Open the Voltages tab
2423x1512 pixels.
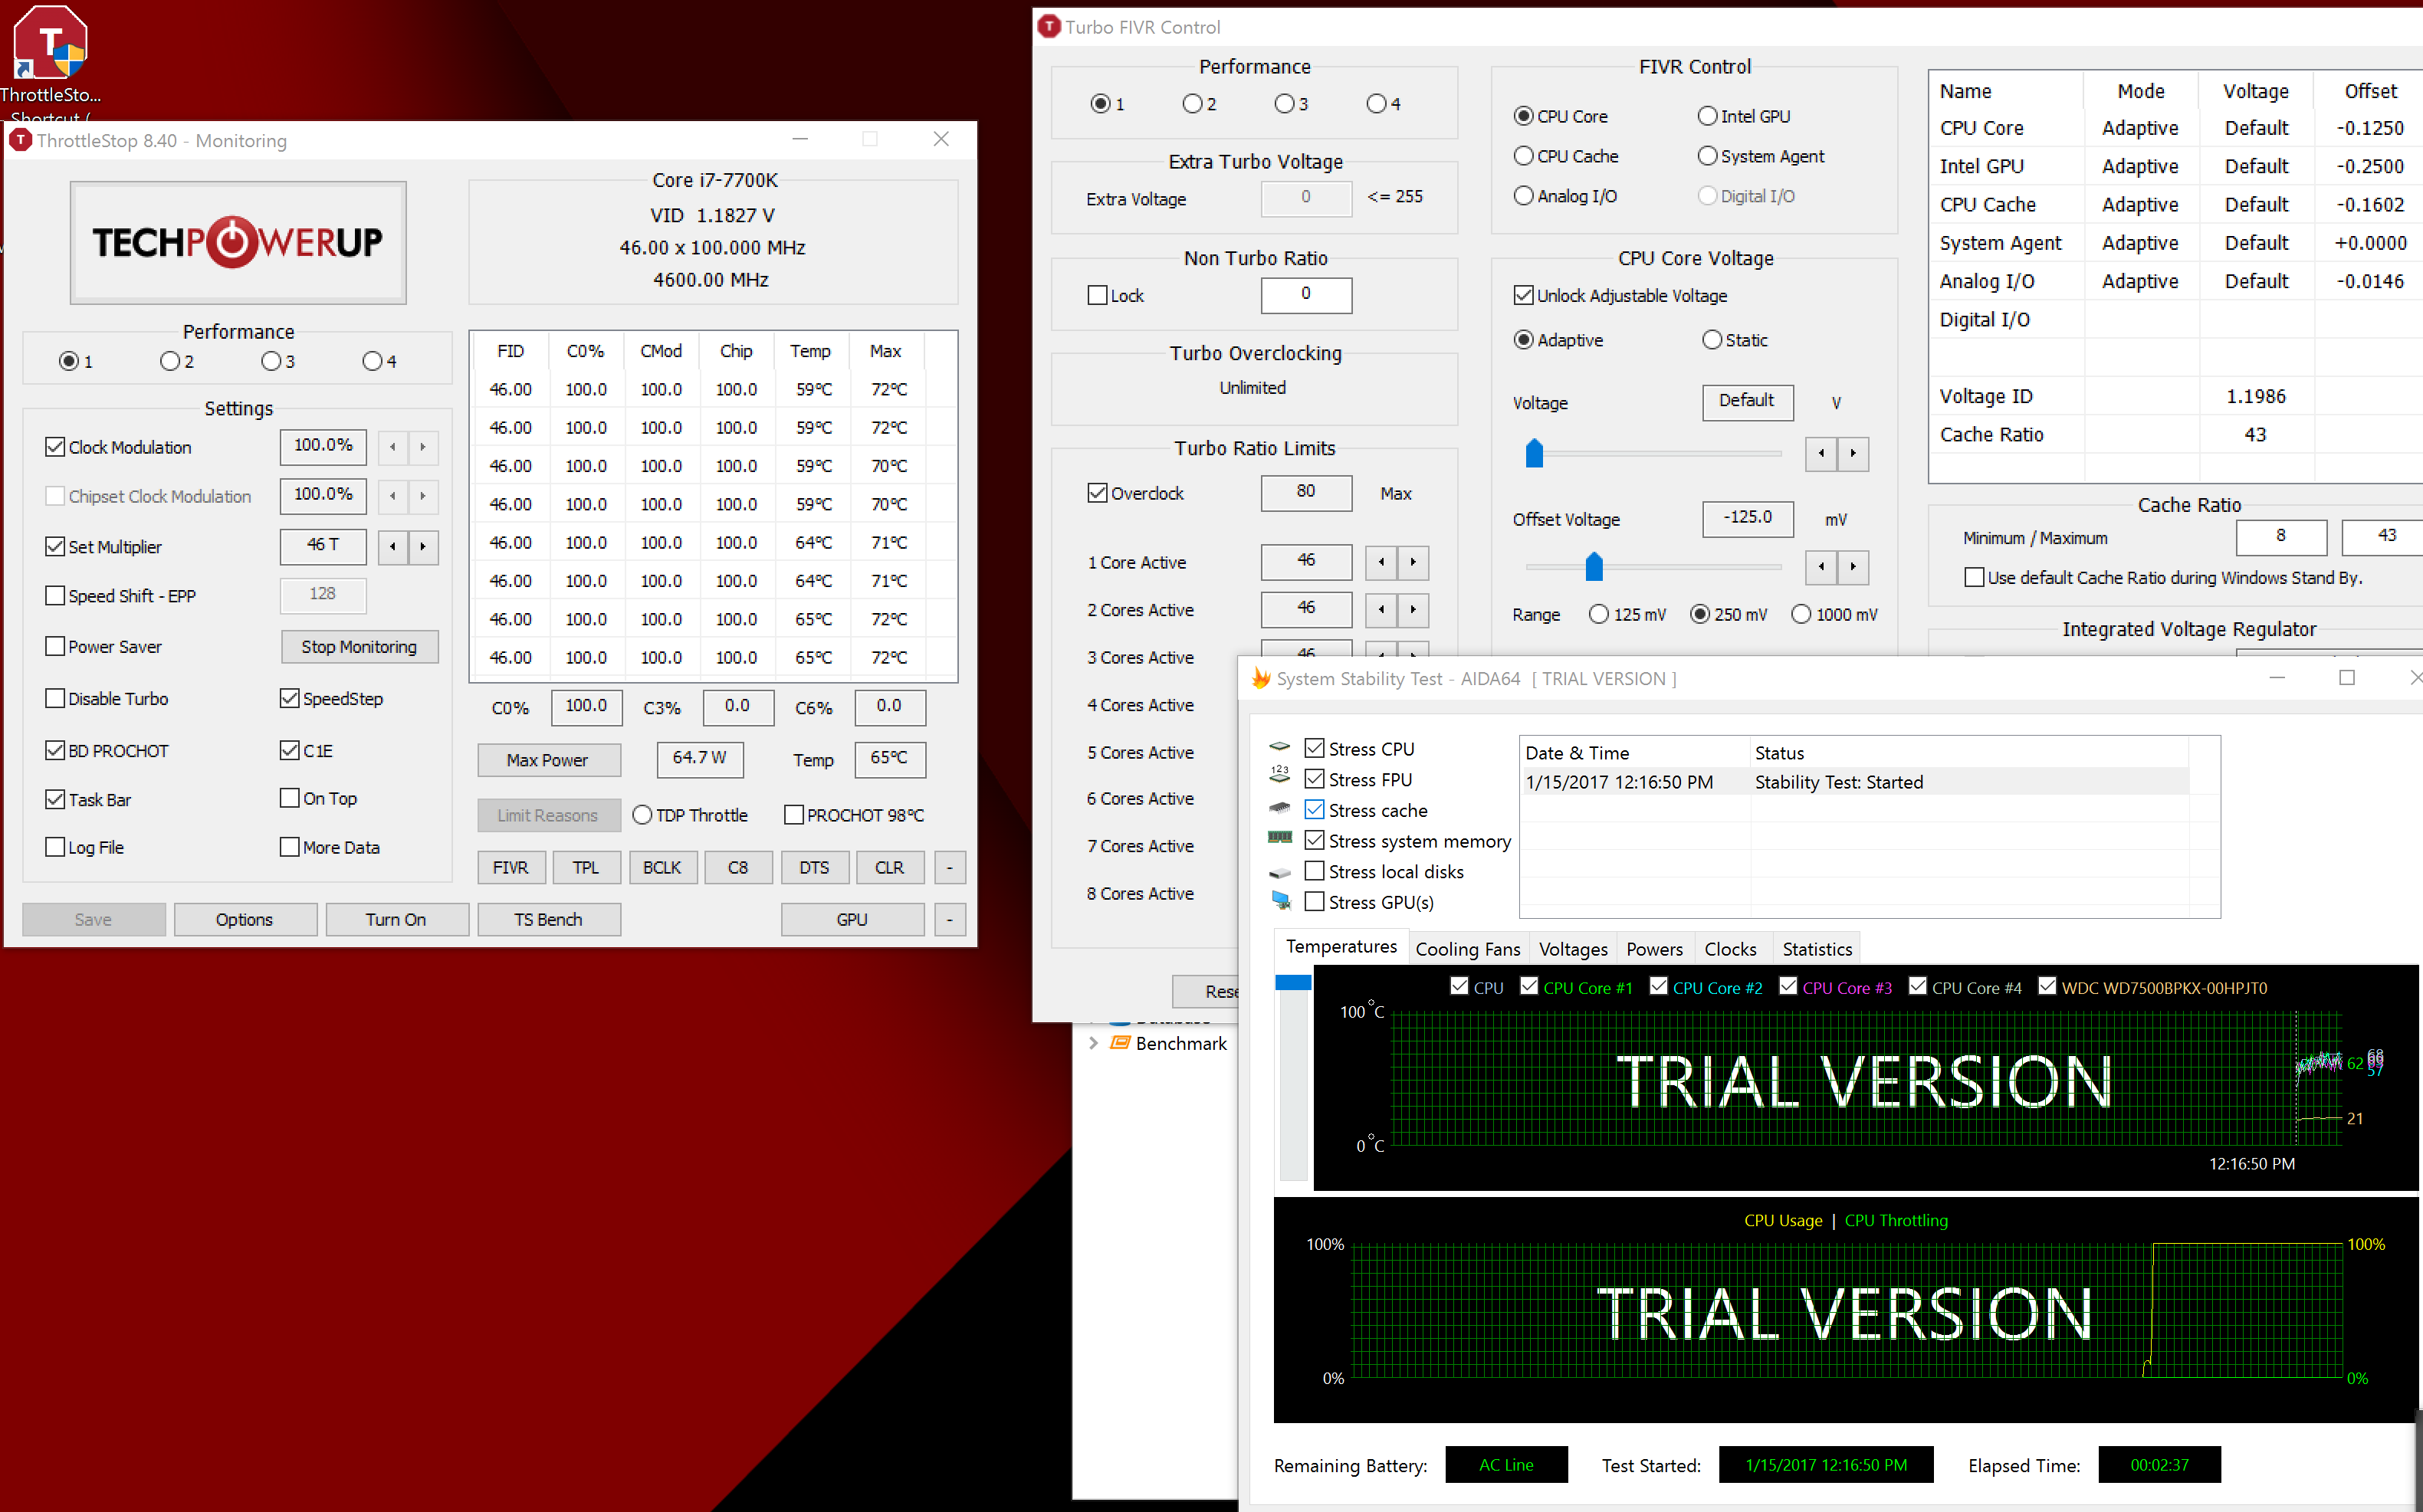click(x=1573, y=949)
